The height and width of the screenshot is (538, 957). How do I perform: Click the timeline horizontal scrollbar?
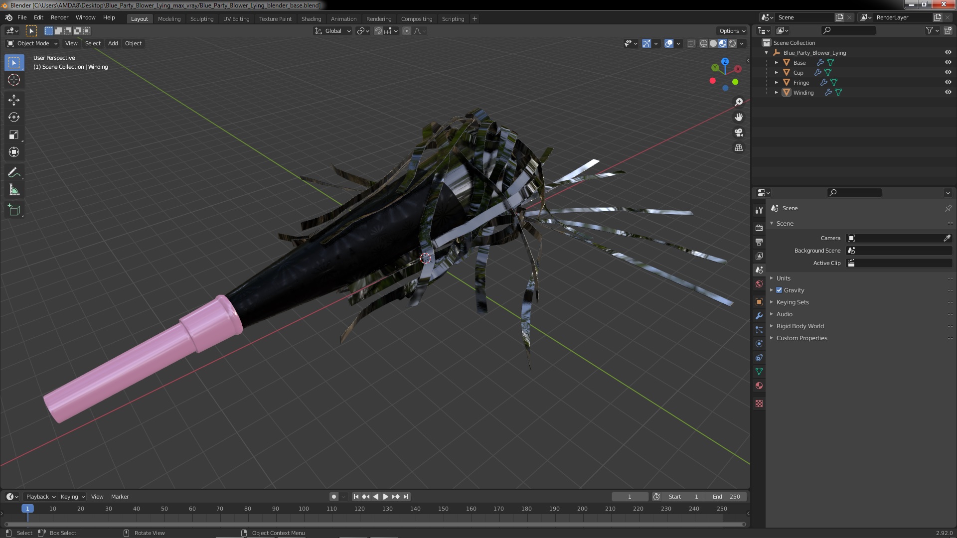pyautogui.click(x=375, y=524)
